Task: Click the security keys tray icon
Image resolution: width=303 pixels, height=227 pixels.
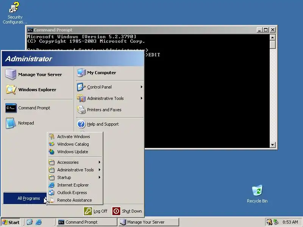Action: (x=269, y=222)
